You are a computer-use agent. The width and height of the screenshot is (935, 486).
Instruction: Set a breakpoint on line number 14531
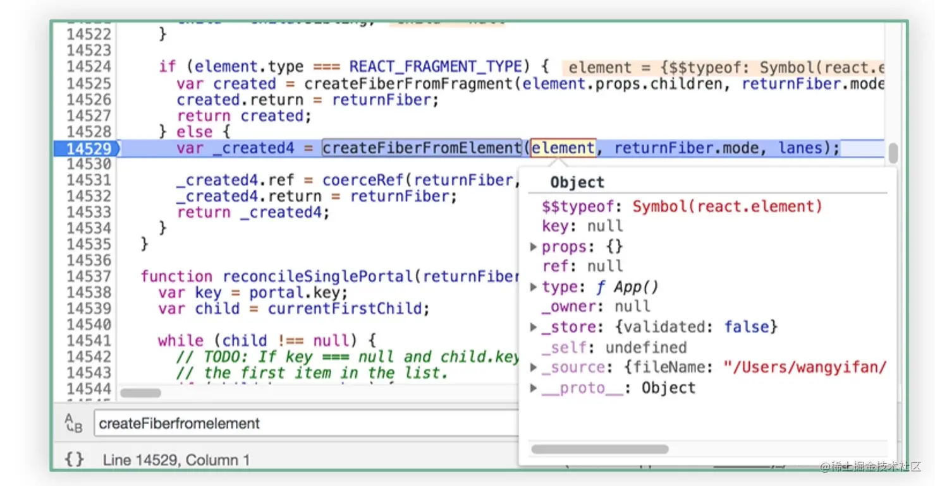pos(89,181)
